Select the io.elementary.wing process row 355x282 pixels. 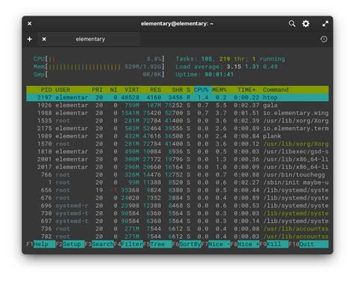click(177, 113)
